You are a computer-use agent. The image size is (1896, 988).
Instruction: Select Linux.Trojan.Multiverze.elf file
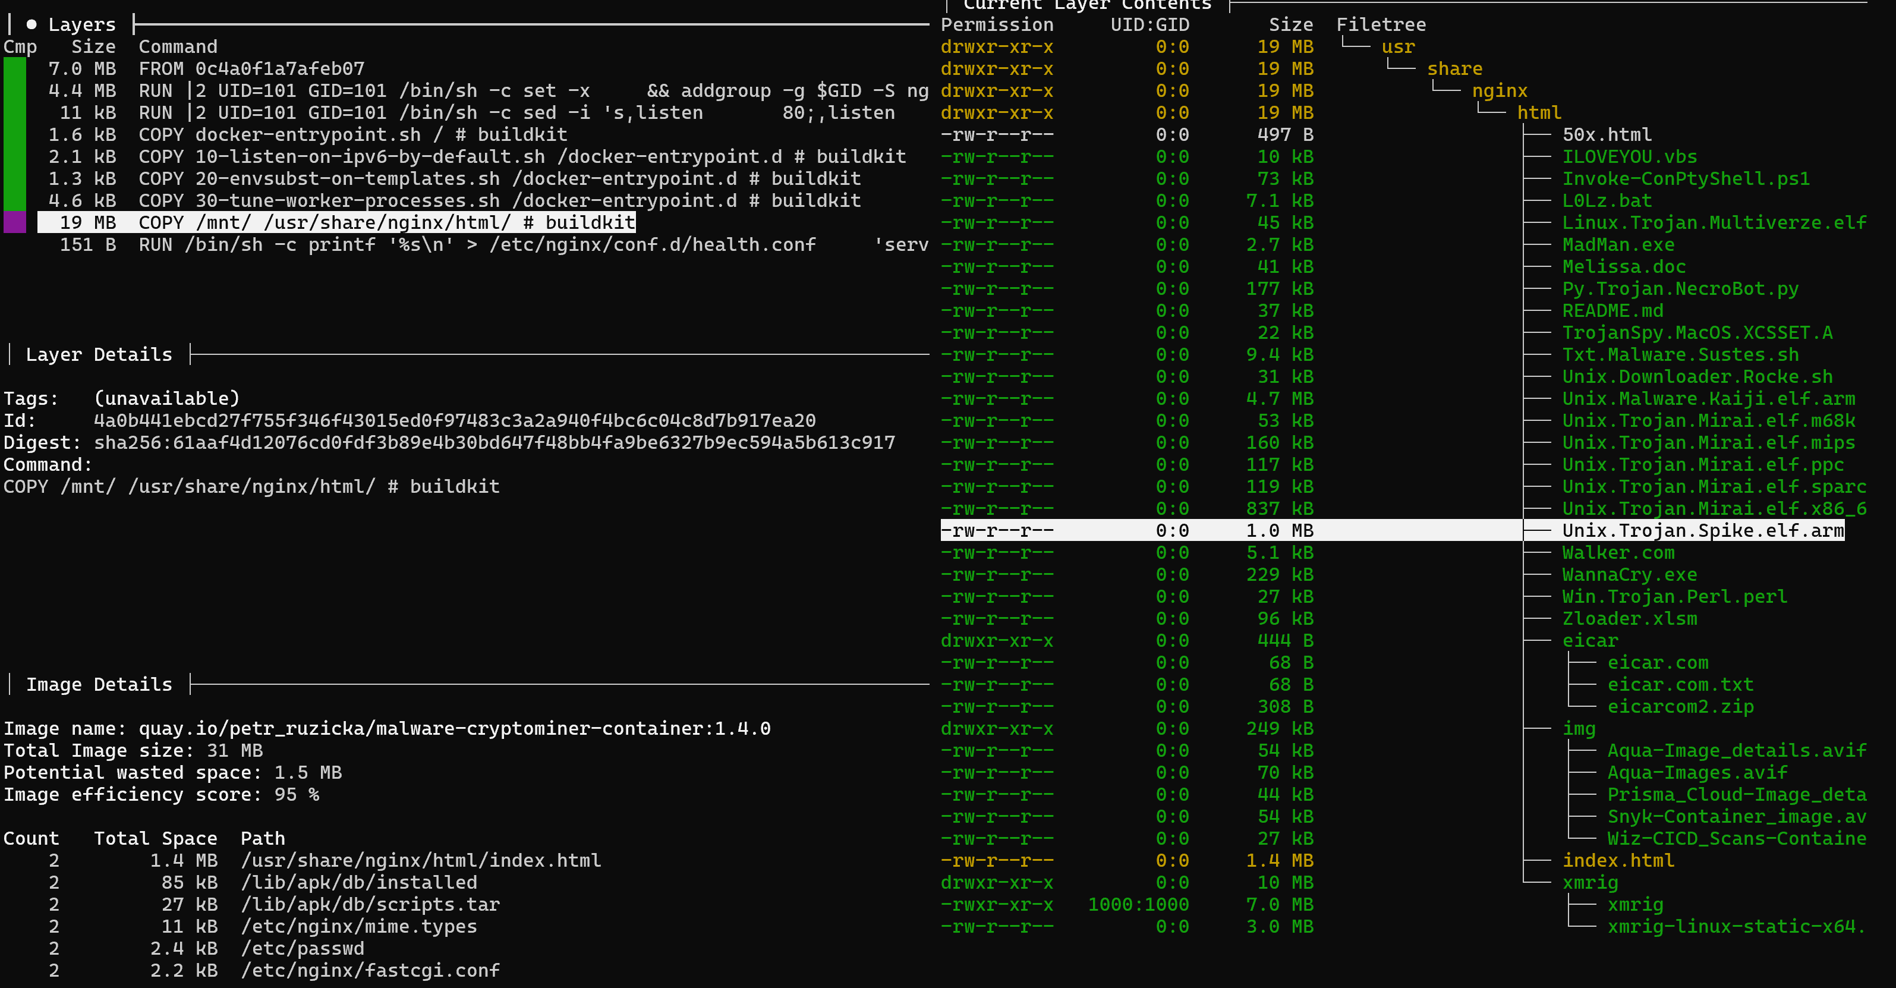tap(1714, 222)
